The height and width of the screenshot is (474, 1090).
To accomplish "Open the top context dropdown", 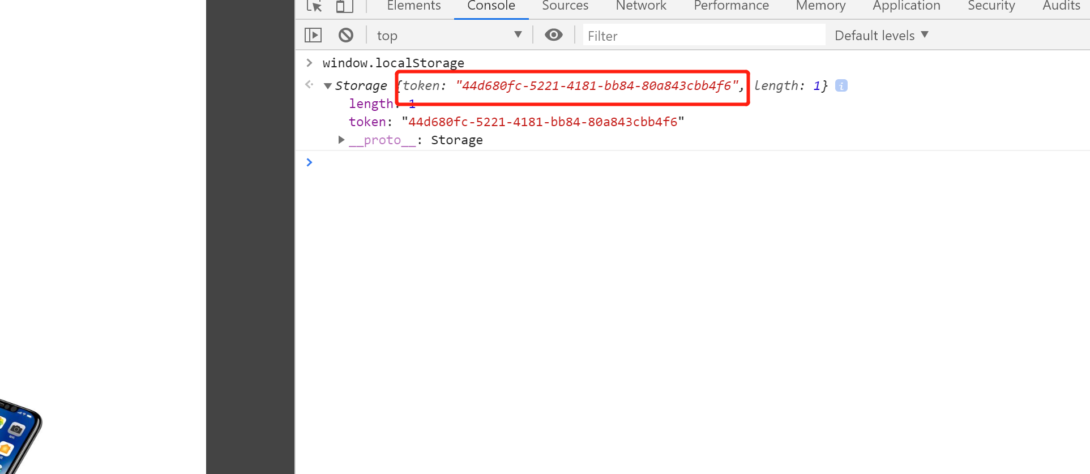I will (450, 35).
